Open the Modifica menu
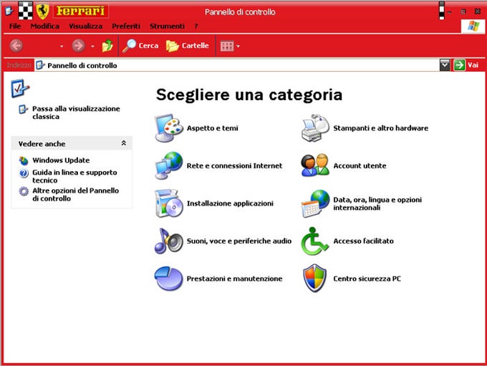The image size is (487, 366). click(x=44, y=26)
